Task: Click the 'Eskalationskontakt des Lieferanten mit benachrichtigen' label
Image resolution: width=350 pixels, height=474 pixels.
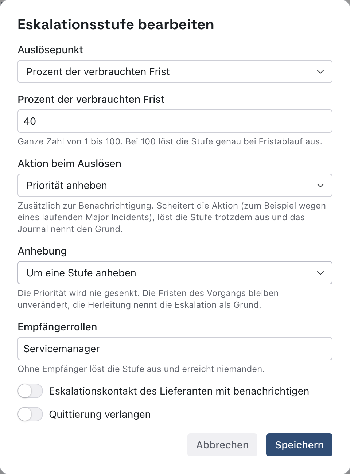Action: (x=179, y=391)
